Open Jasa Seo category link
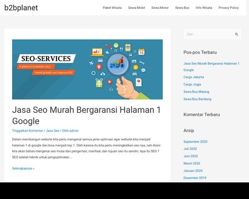This screenshot has width=249, height=199. point(53,130)
